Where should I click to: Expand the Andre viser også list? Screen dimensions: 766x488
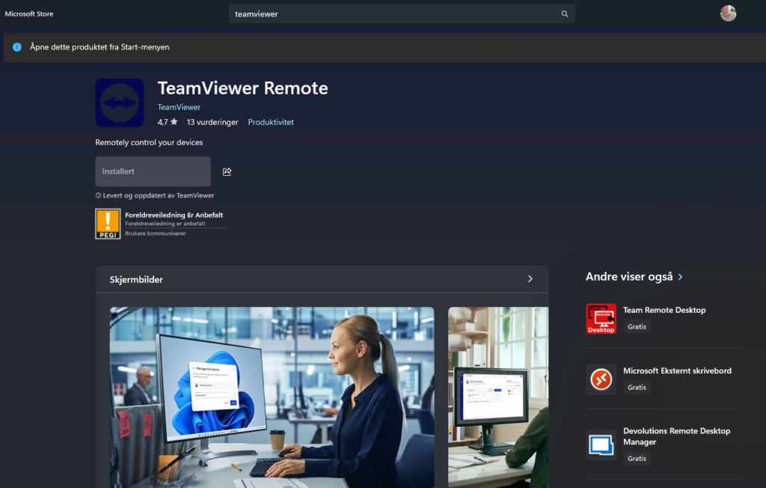pos(680,277)
